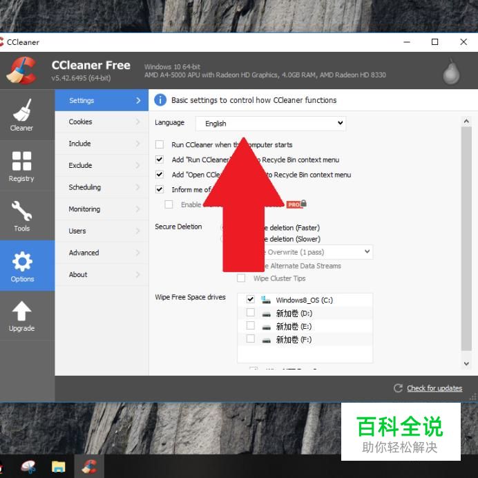
Task: Select the Cookies menu item
Action: coord(102,122)
